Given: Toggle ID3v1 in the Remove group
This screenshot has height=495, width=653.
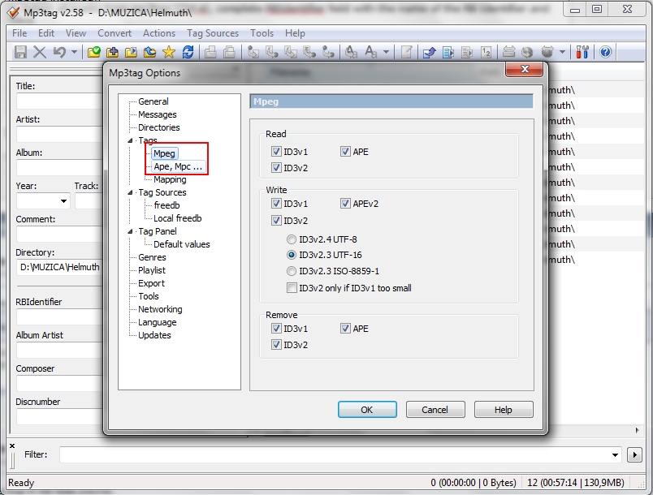Looking at the screenshot, I should pyautogui.click(x=276, y=329).
